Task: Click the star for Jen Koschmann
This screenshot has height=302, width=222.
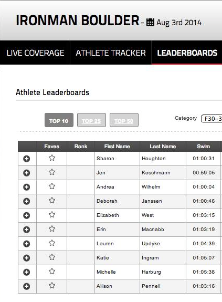Action: [52, 172]
